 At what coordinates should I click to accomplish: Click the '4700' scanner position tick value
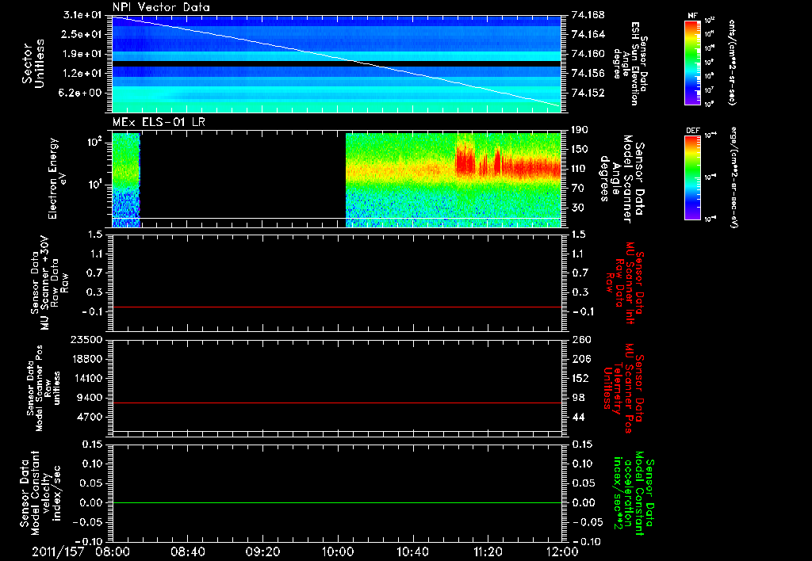(89, 417)
